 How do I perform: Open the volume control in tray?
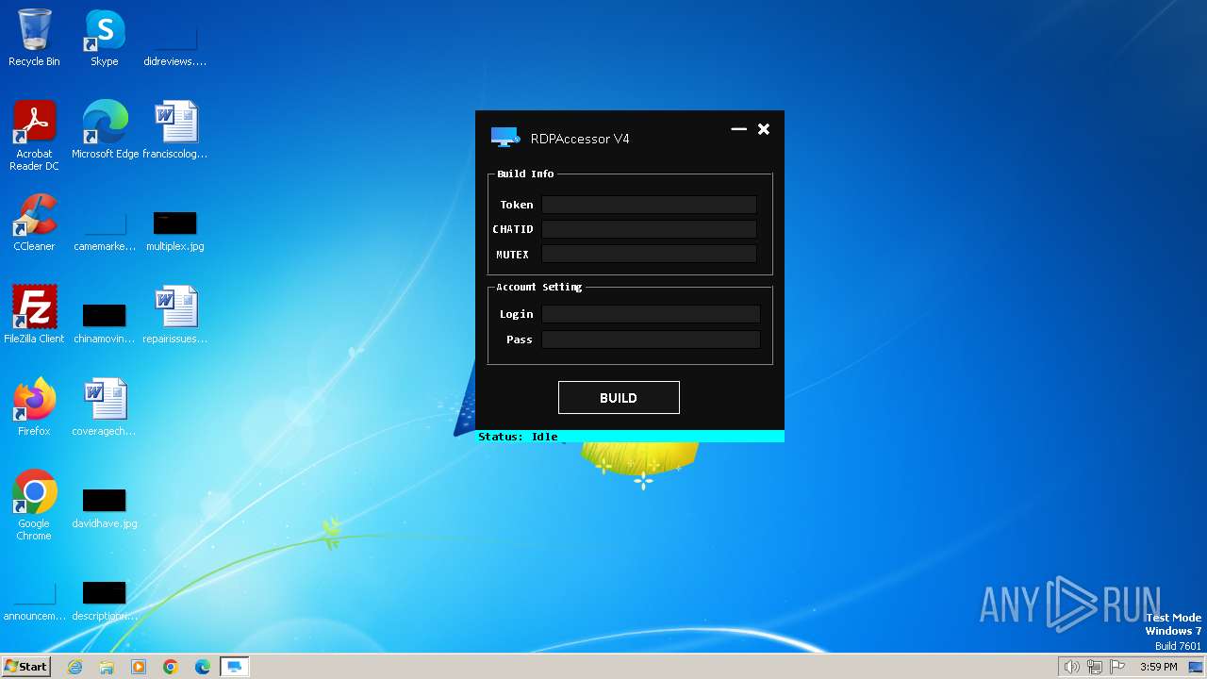(1071, 667)
